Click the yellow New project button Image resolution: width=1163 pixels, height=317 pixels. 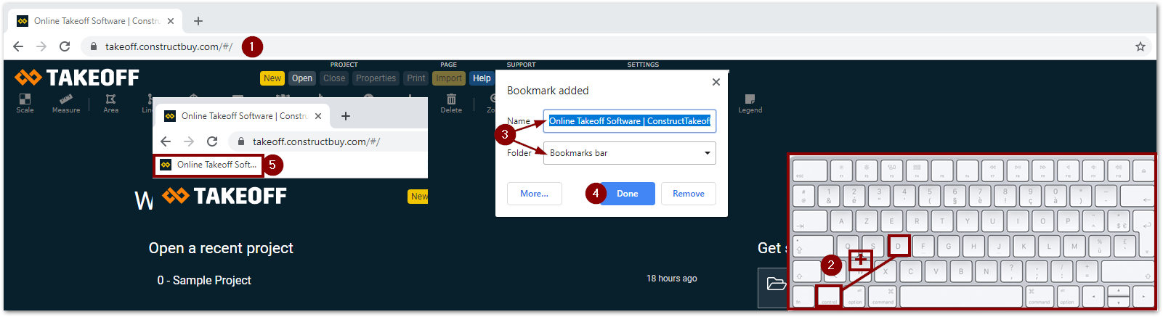pyautogui.click(x=272, y=78)
